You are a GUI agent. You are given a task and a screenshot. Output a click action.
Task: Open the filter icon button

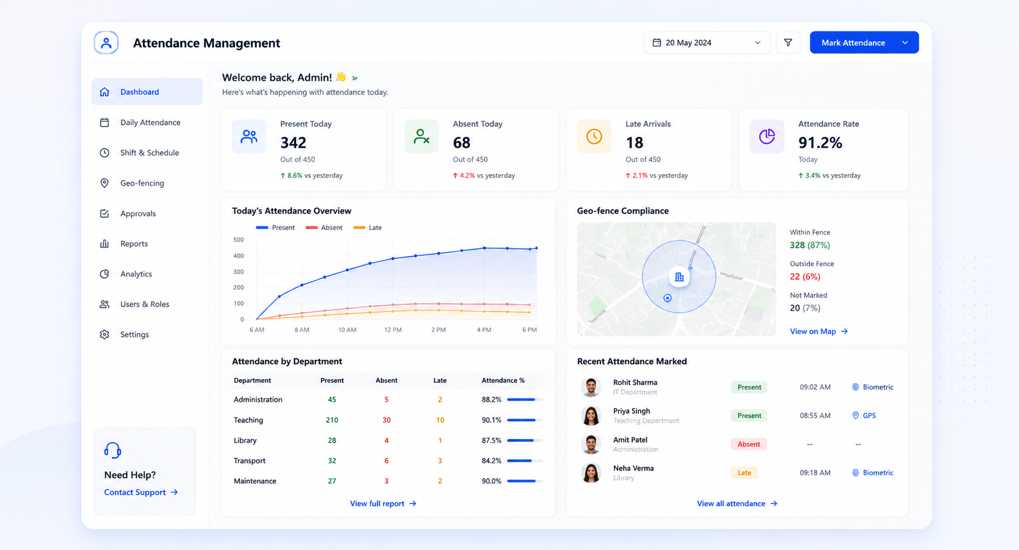pos(788,43)
